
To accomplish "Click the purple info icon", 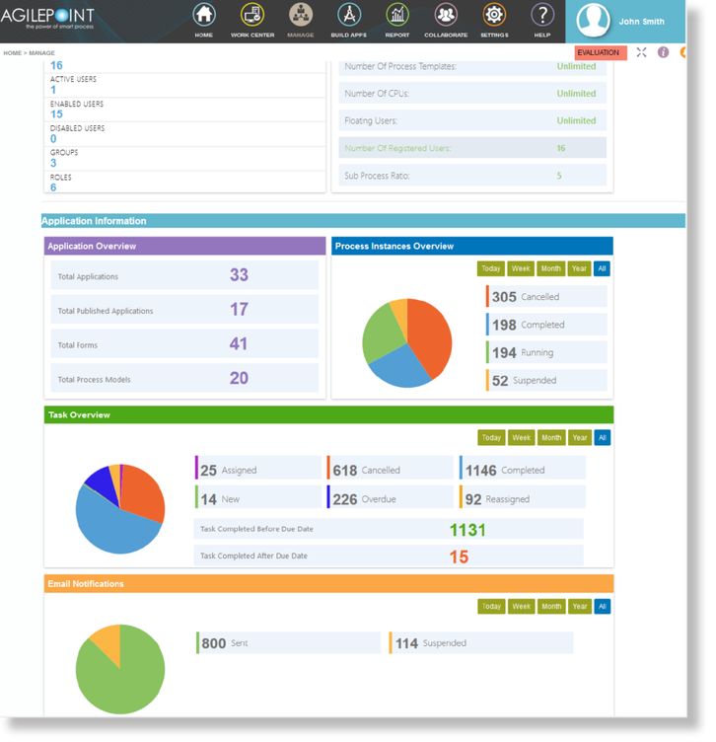I will click(663, 52).
